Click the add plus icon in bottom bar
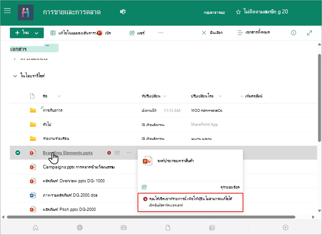 click(285, 227)
